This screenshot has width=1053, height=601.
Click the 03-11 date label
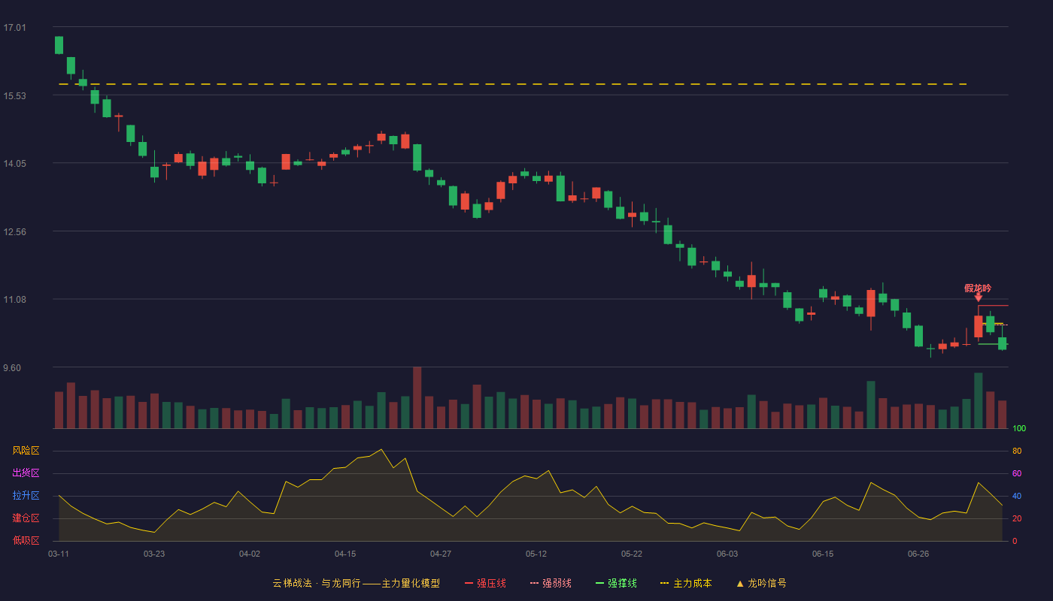(x=59, y=554)
